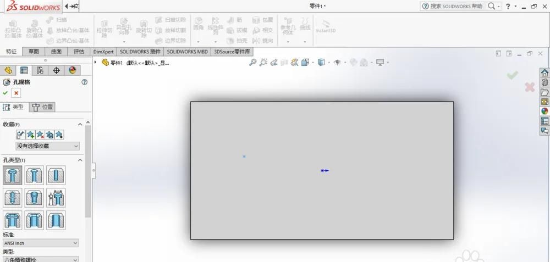Image resolution: width=550 pixels, height=262 pixels.
Task: Open the ConfigurationManager tab
Action: tap(40, 70)
